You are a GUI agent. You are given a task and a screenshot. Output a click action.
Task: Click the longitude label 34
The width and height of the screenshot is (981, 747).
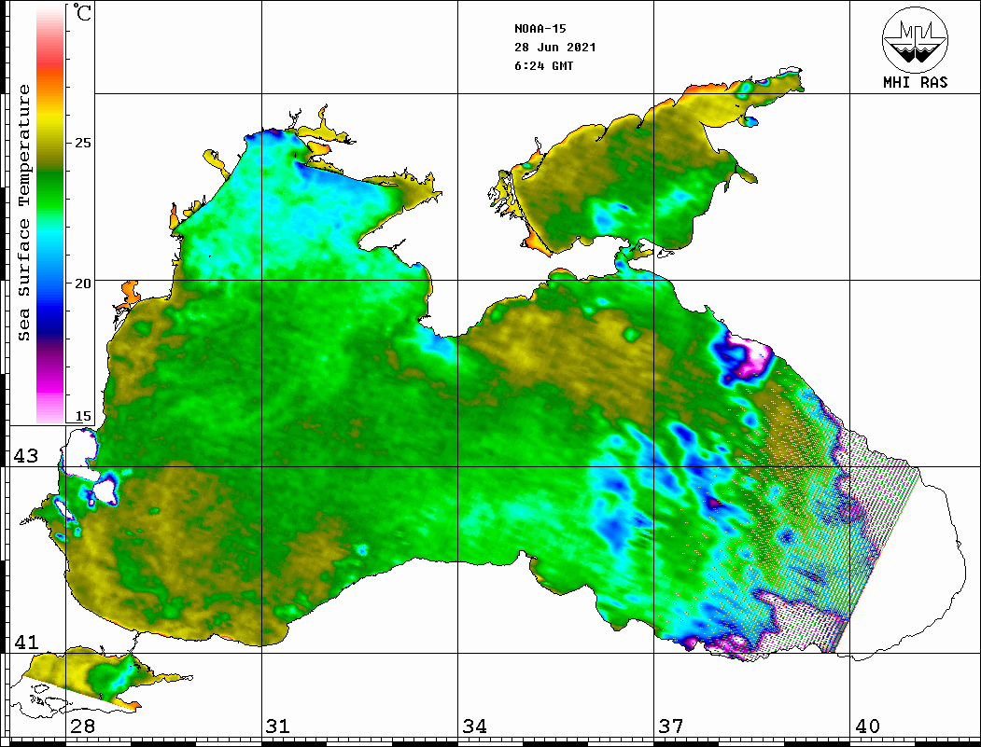[474, 726]
